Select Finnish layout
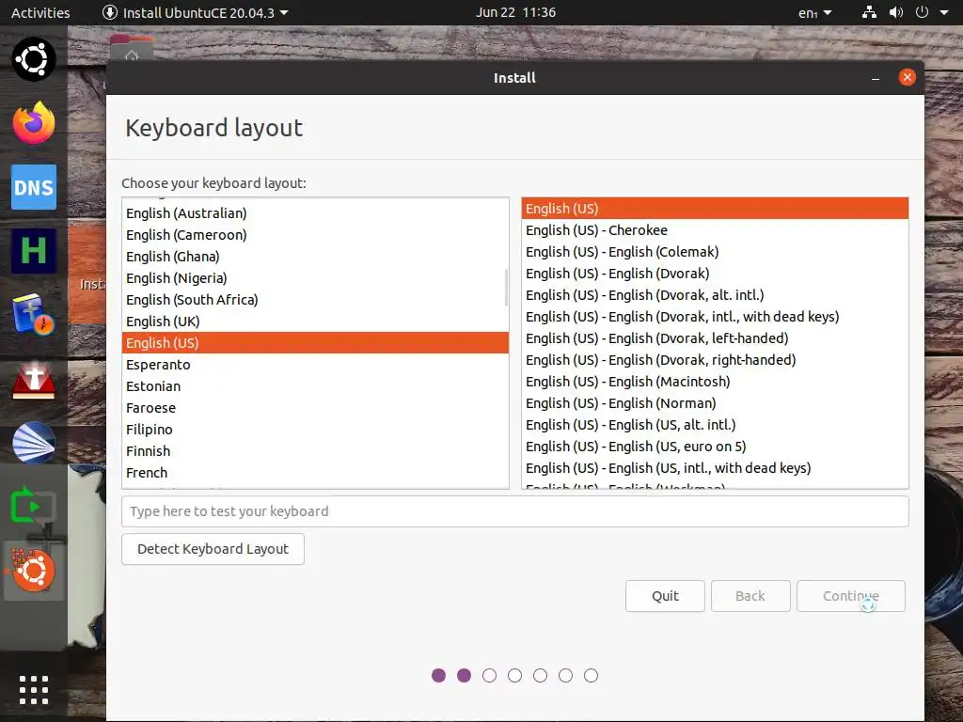 click(x=315, y=451)
